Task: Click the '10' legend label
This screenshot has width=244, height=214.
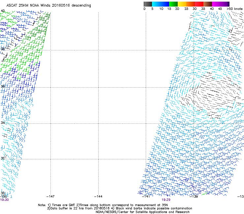Action: tap(161, 9)
